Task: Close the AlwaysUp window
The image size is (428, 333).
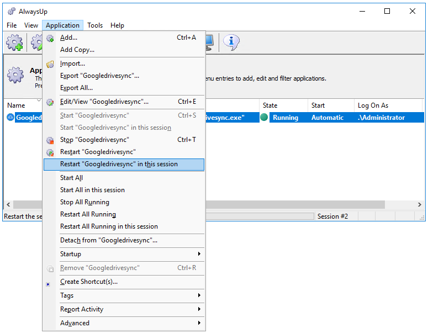Action: click(x=413, y=11)
